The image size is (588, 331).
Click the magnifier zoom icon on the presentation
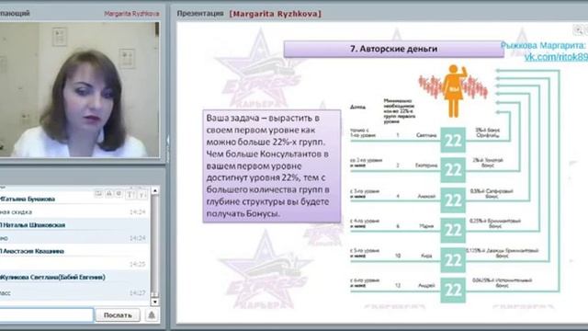coord(579,30)
